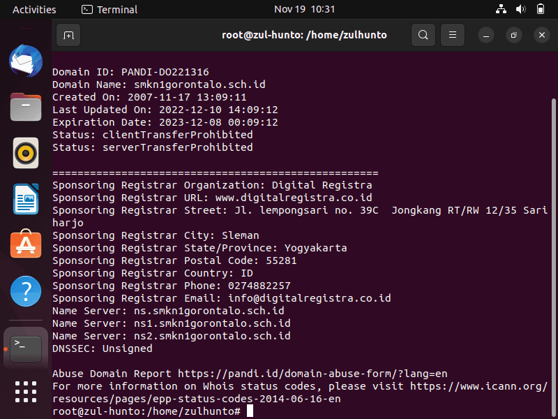Open a new terminal tab
The image size is (558, 419).
coord(68,35)
